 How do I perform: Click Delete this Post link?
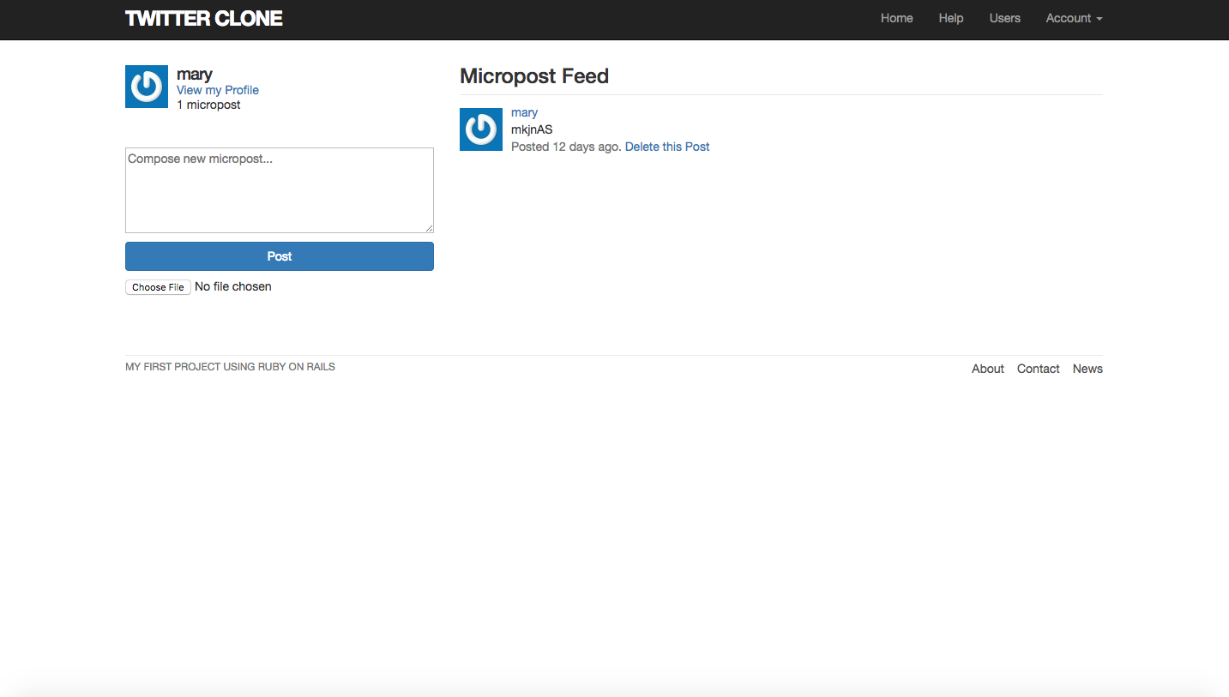[667, 147]
